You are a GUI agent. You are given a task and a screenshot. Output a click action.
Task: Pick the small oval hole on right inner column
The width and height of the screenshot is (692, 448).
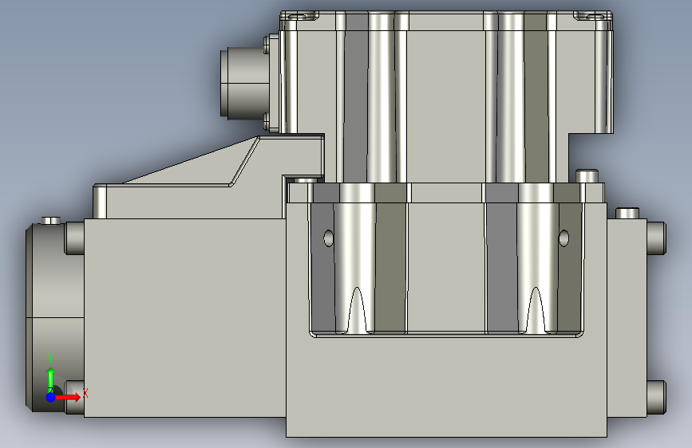pyautogui.click(x=563, y=238)
